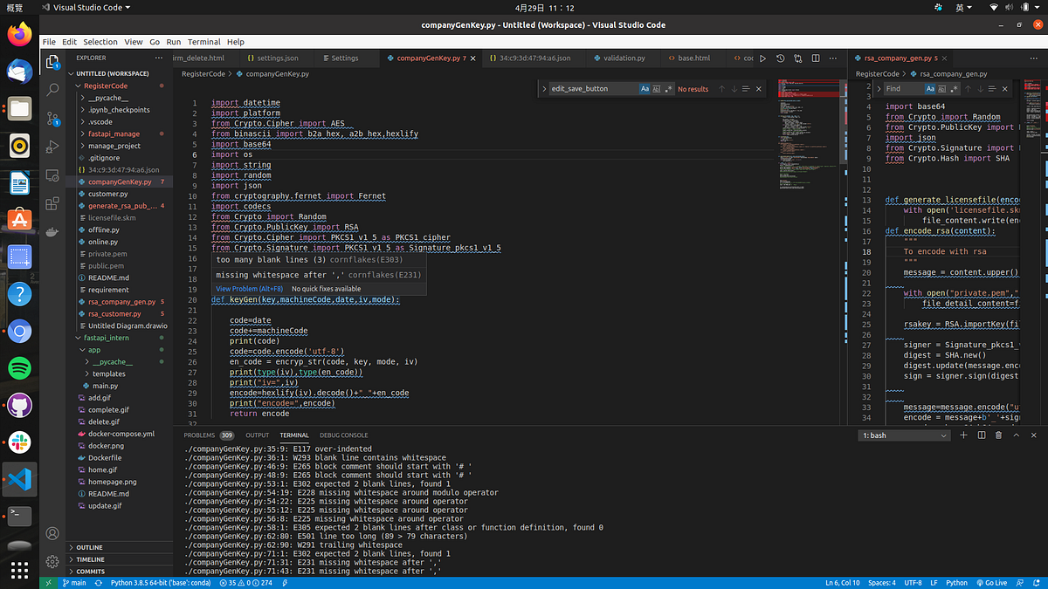1048x589 pixels.
Task: Expand the OUTLINE section
Action: click(x=89, y=548)
